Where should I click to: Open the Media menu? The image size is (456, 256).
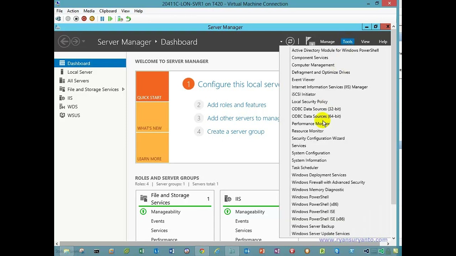pos(89,11)
